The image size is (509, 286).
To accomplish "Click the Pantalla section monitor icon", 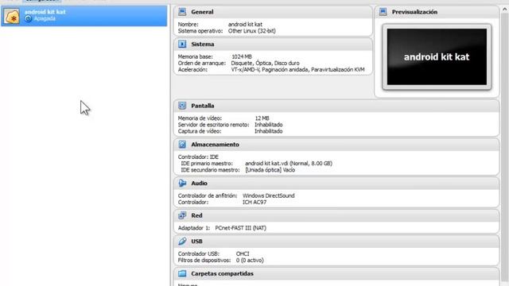I will click(182, 106).
